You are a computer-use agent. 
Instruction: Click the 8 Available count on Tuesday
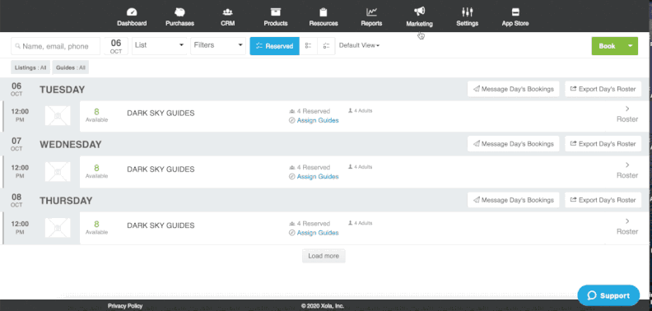[x=96, y=115]
